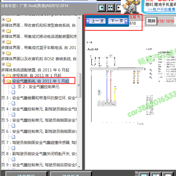Select 安全气囊系统, 自 2011 年 1 月起
Screen dimensions: 176x176
pos(41,81)
